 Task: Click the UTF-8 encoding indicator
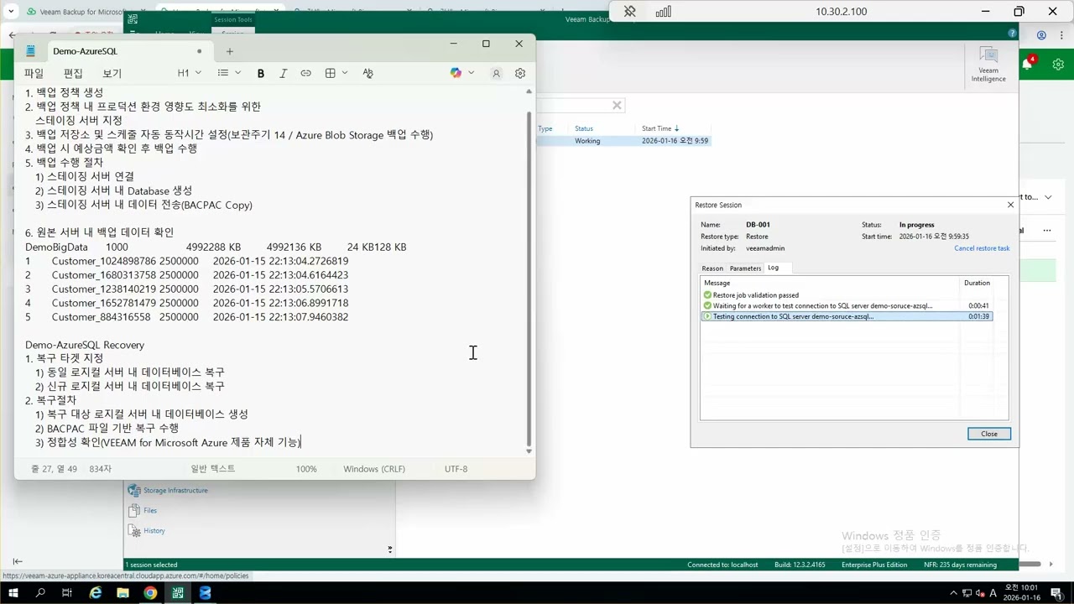(x=456, y=469)
